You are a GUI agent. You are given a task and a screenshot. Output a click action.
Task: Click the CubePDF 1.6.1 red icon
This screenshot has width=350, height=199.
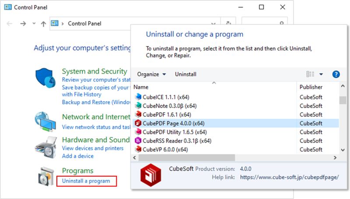coord(138,114)
